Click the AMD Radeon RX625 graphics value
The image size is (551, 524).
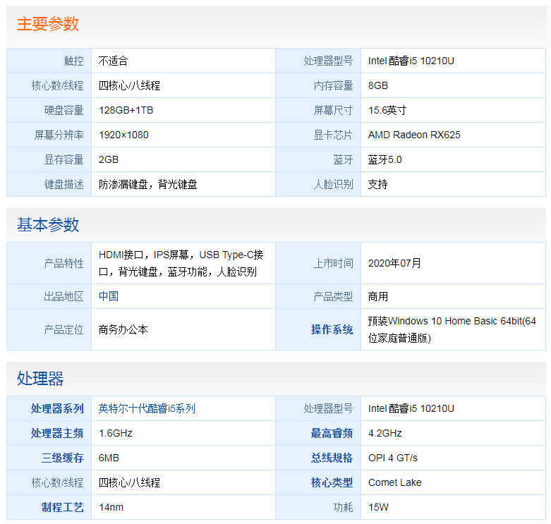[414, 135]
